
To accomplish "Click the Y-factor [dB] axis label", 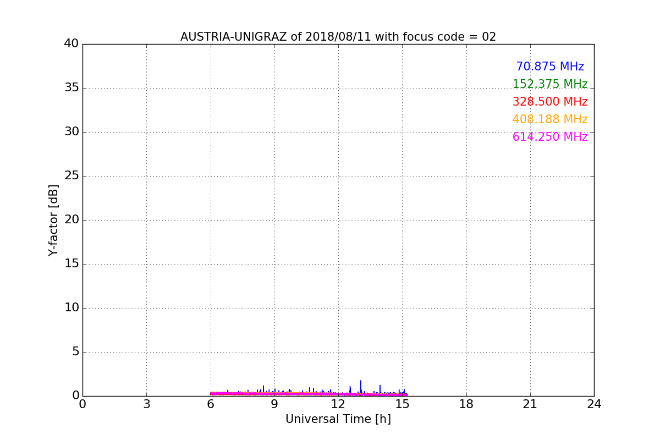I will [x=53, y=220].
